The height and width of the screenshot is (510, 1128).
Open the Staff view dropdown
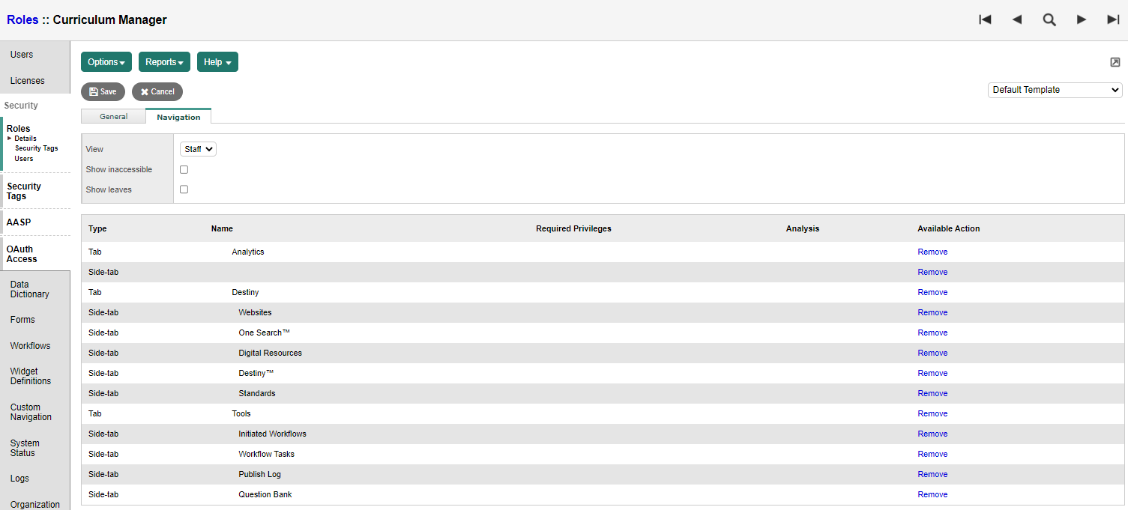pyautogui.click(x=197, y=148)
